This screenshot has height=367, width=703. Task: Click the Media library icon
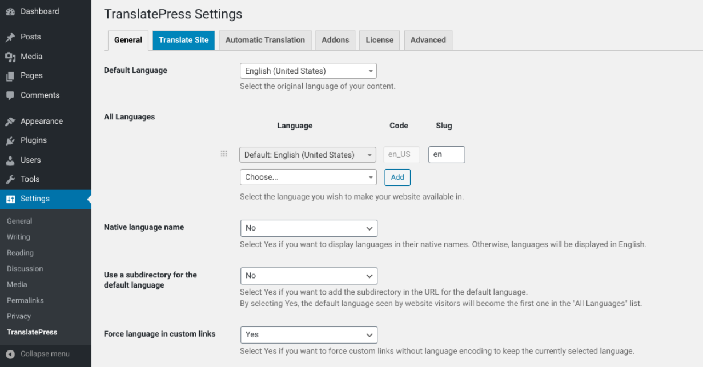[10, 57]
